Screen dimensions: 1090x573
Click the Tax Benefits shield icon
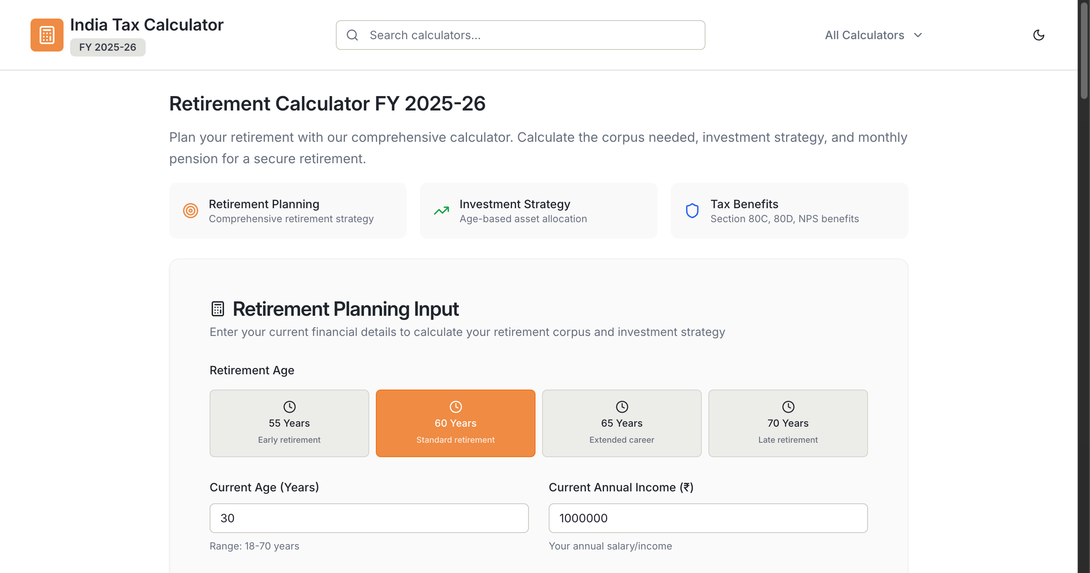click(x=692, y=211)
